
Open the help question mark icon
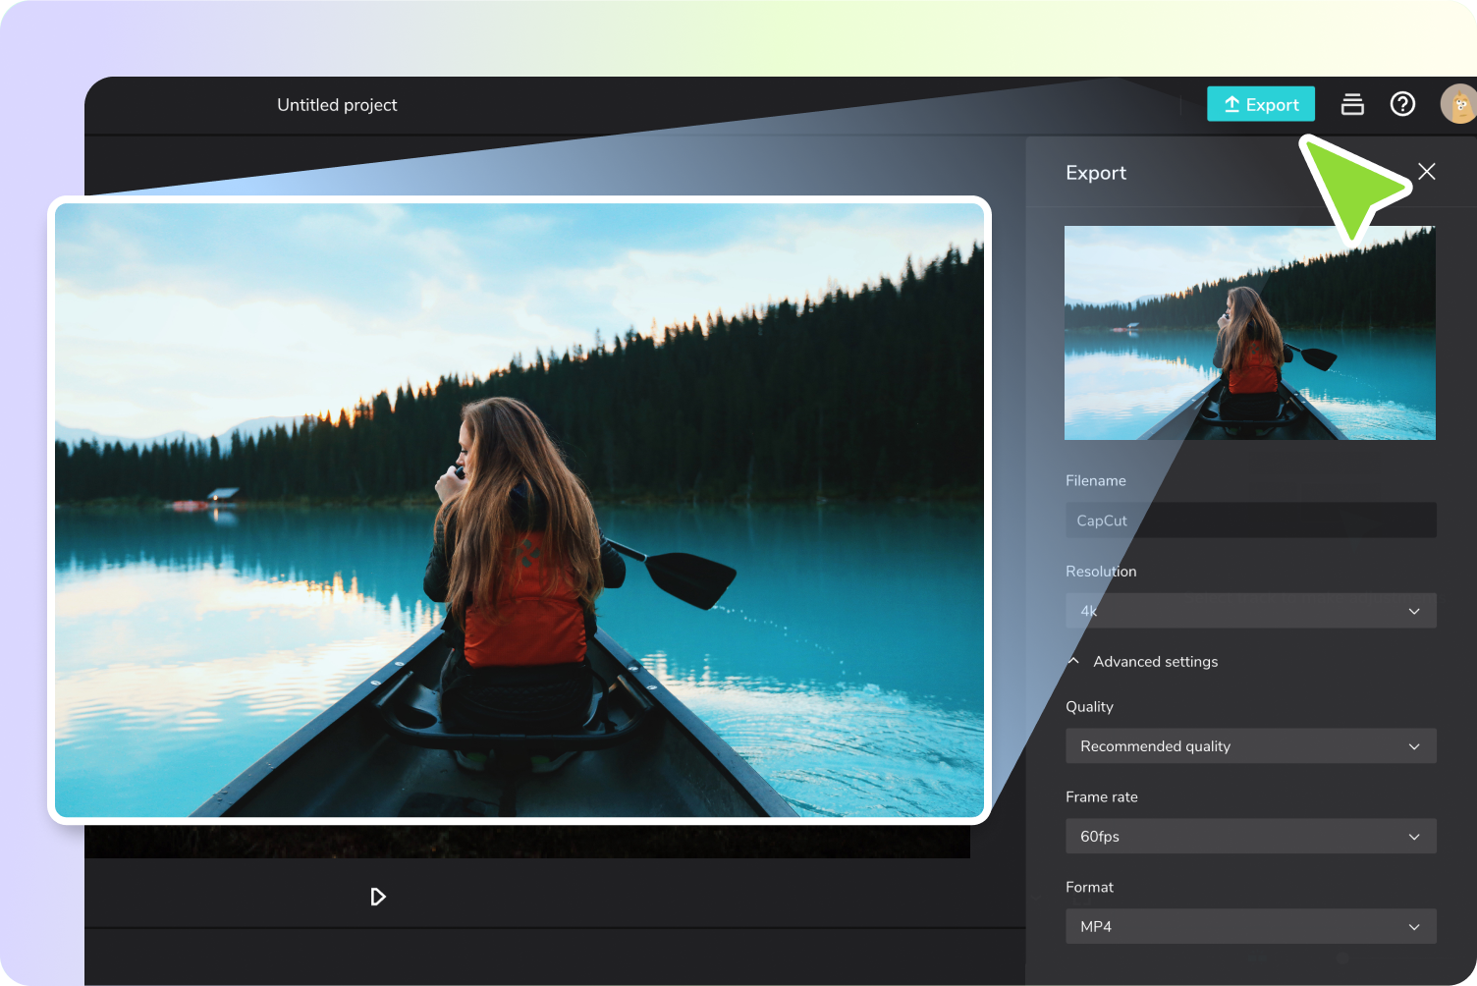pos(1402,104)
